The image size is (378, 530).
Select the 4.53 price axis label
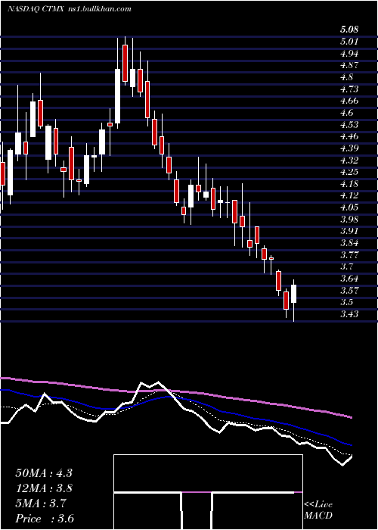[349, 124]
